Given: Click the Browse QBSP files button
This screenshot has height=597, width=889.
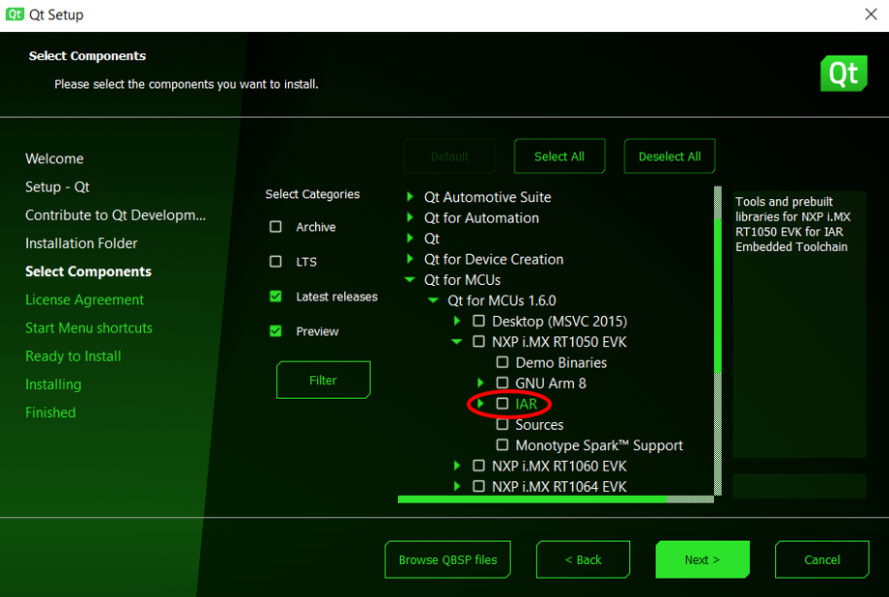Looking at the screenshot, I should pos(447,559).
